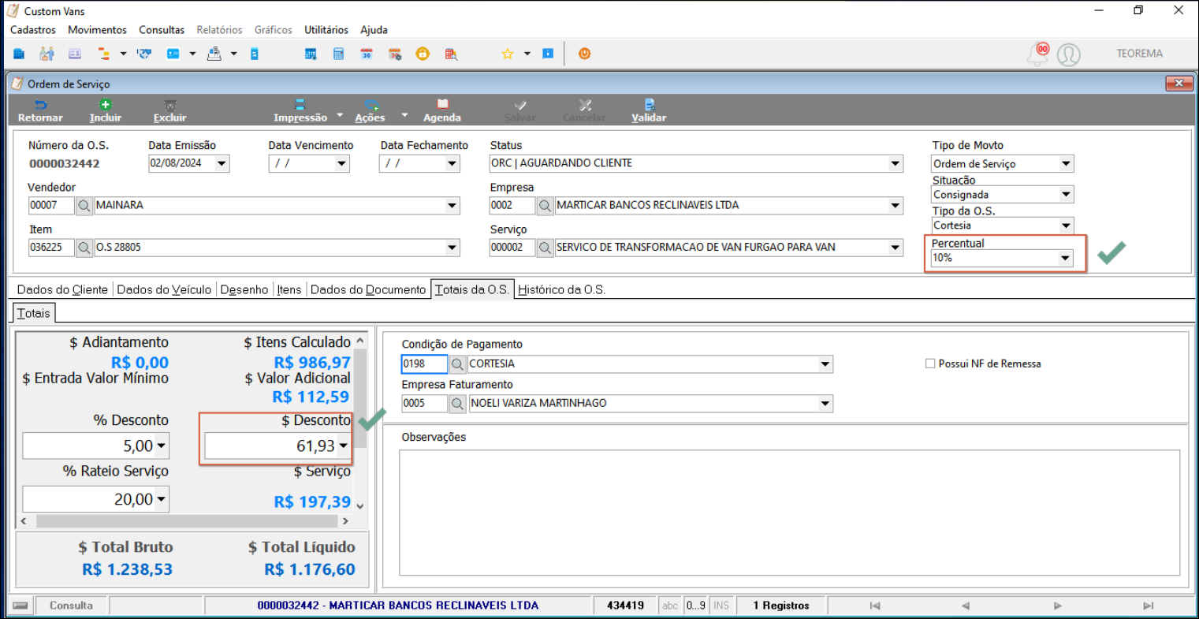Switch to Dados do Cliente tab
Image resolution: width=1199 pixels, height=619 pixels.
click(x=62, y=289)
